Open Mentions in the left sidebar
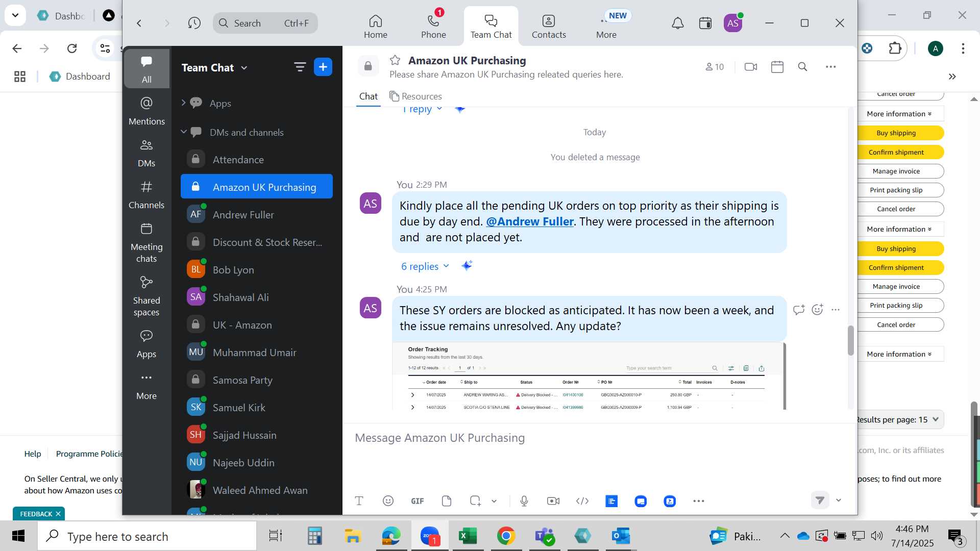 146,111
